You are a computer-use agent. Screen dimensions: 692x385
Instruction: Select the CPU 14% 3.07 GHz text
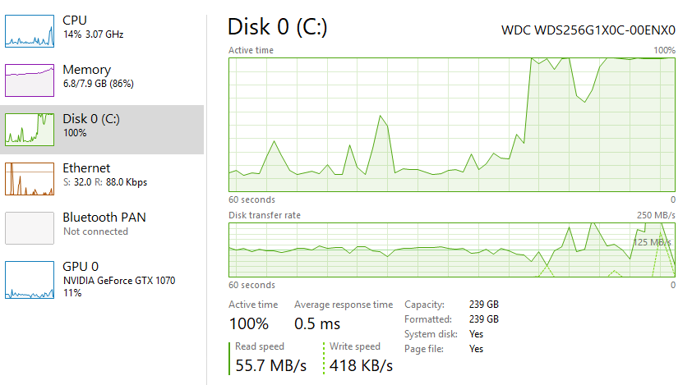(x=92, y=34)
